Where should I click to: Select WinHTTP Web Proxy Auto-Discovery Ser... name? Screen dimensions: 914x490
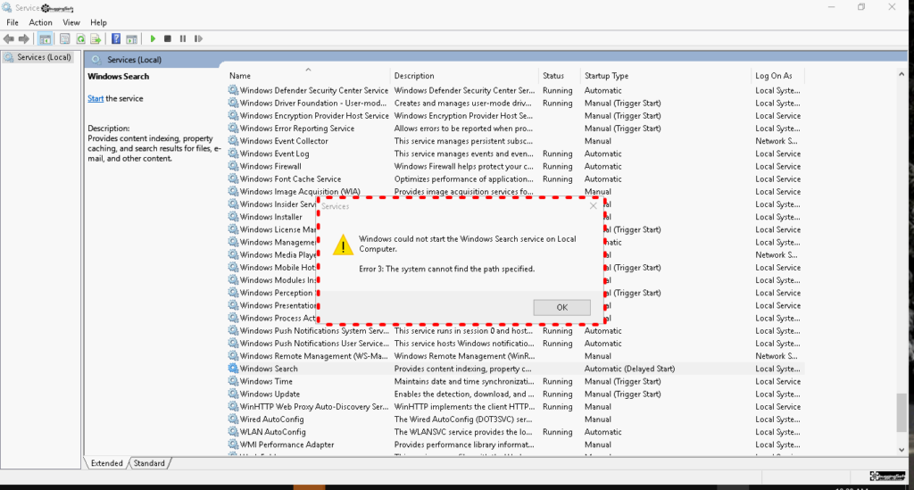click(x=314, y=407)
